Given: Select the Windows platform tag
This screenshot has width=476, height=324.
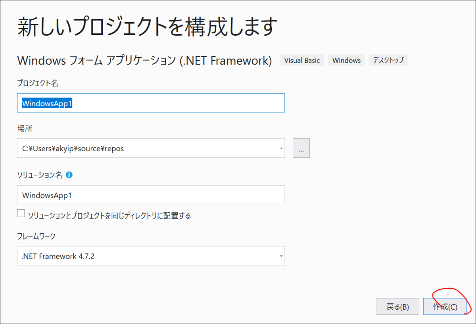Looking at the screenshot, I should [346, 60].
